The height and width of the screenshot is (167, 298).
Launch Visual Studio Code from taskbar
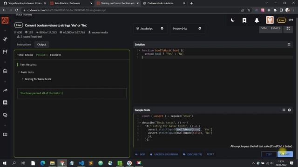click(81, 163)
